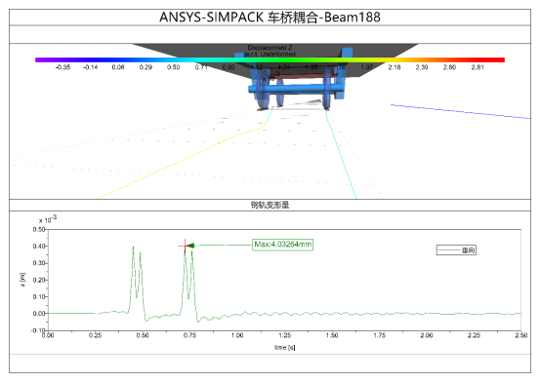Select the blue wheelset axle in 3D view
The height and width of the screenshot is (382, 541).
point(296,89)
